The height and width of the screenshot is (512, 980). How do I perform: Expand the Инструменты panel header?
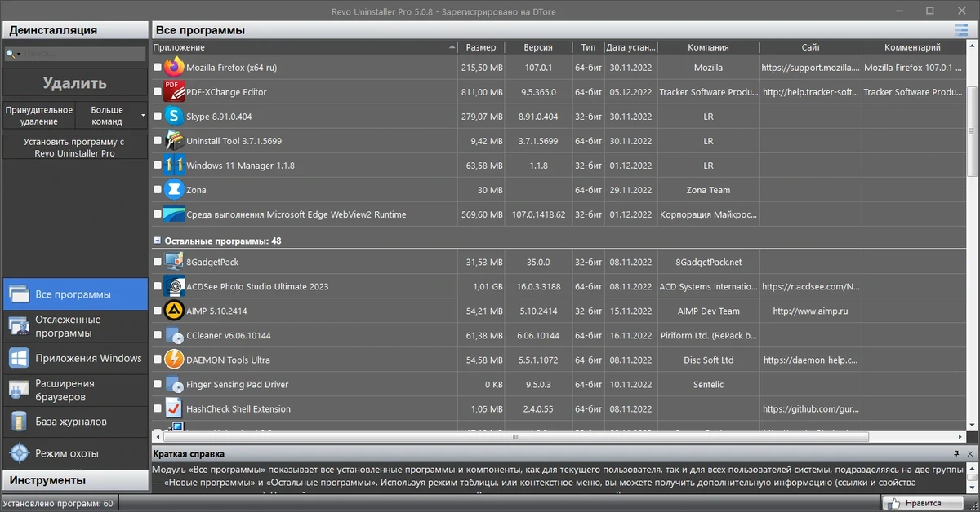click(x=75, y=480)
